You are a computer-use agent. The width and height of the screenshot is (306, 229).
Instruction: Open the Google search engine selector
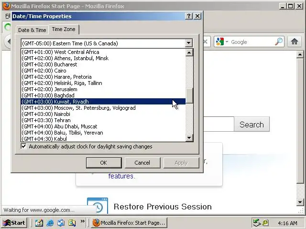click(x=222, y=42)
